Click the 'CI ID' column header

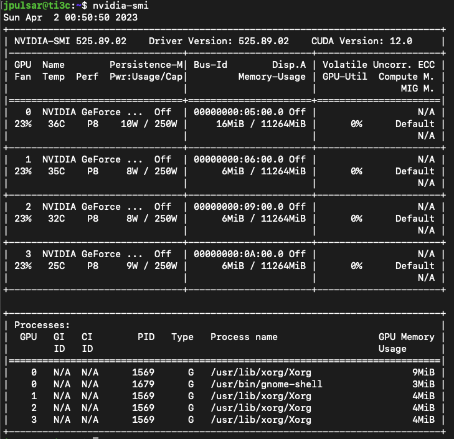87,343
